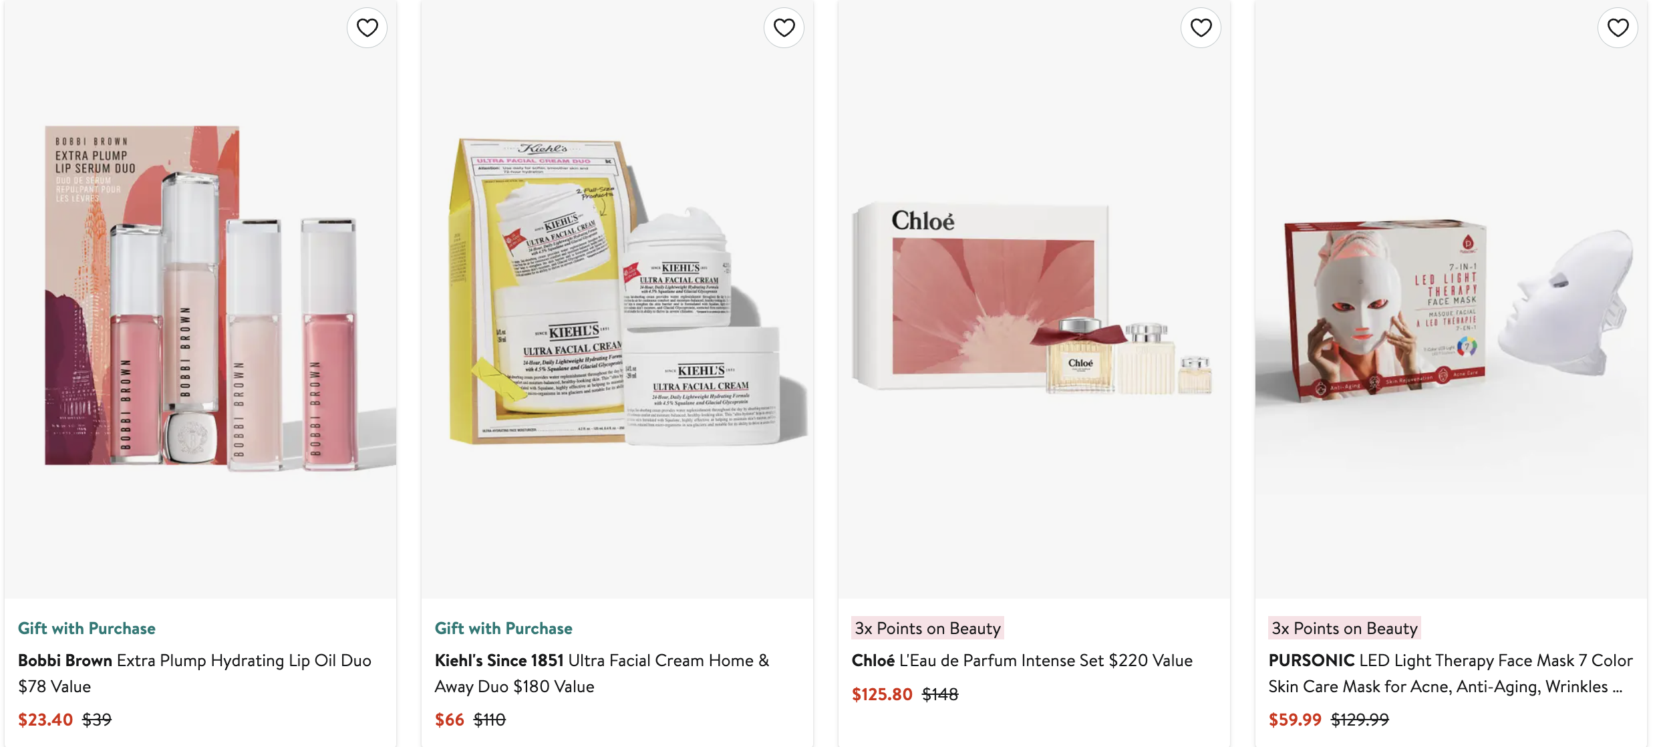Heart the Chloé L'Eau de Parfum set
The height and width of the screenshot is (747, 1653).
click(1201, 27)
